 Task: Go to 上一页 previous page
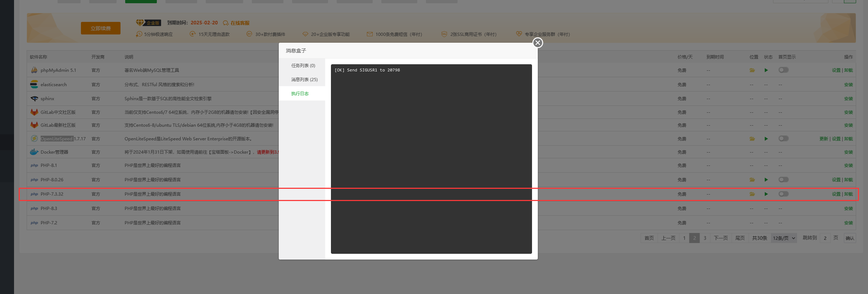[668, 238]
